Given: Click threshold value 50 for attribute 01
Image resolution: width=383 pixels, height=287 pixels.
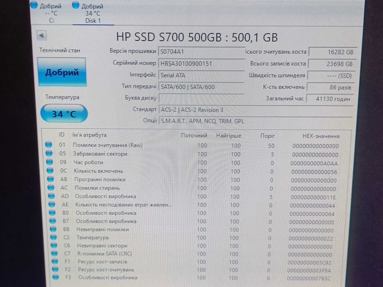Looking at the screenshot, I should click(x=271, y=146).
